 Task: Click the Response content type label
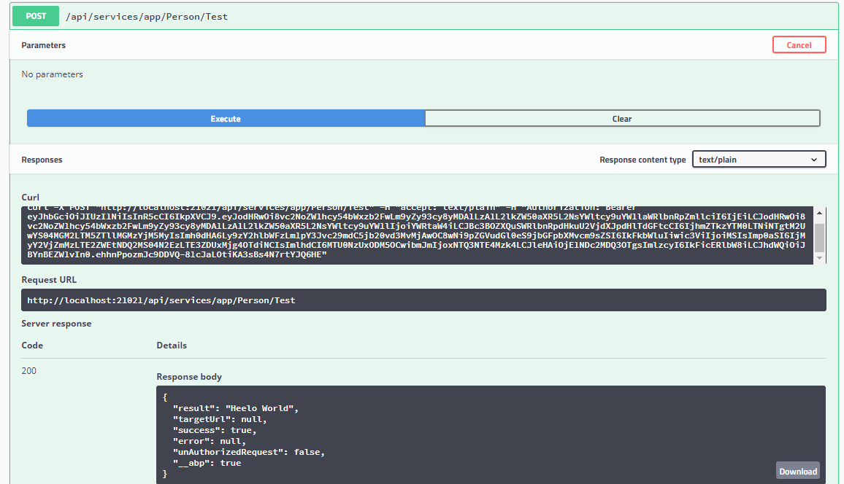click(x=642, y=160)
